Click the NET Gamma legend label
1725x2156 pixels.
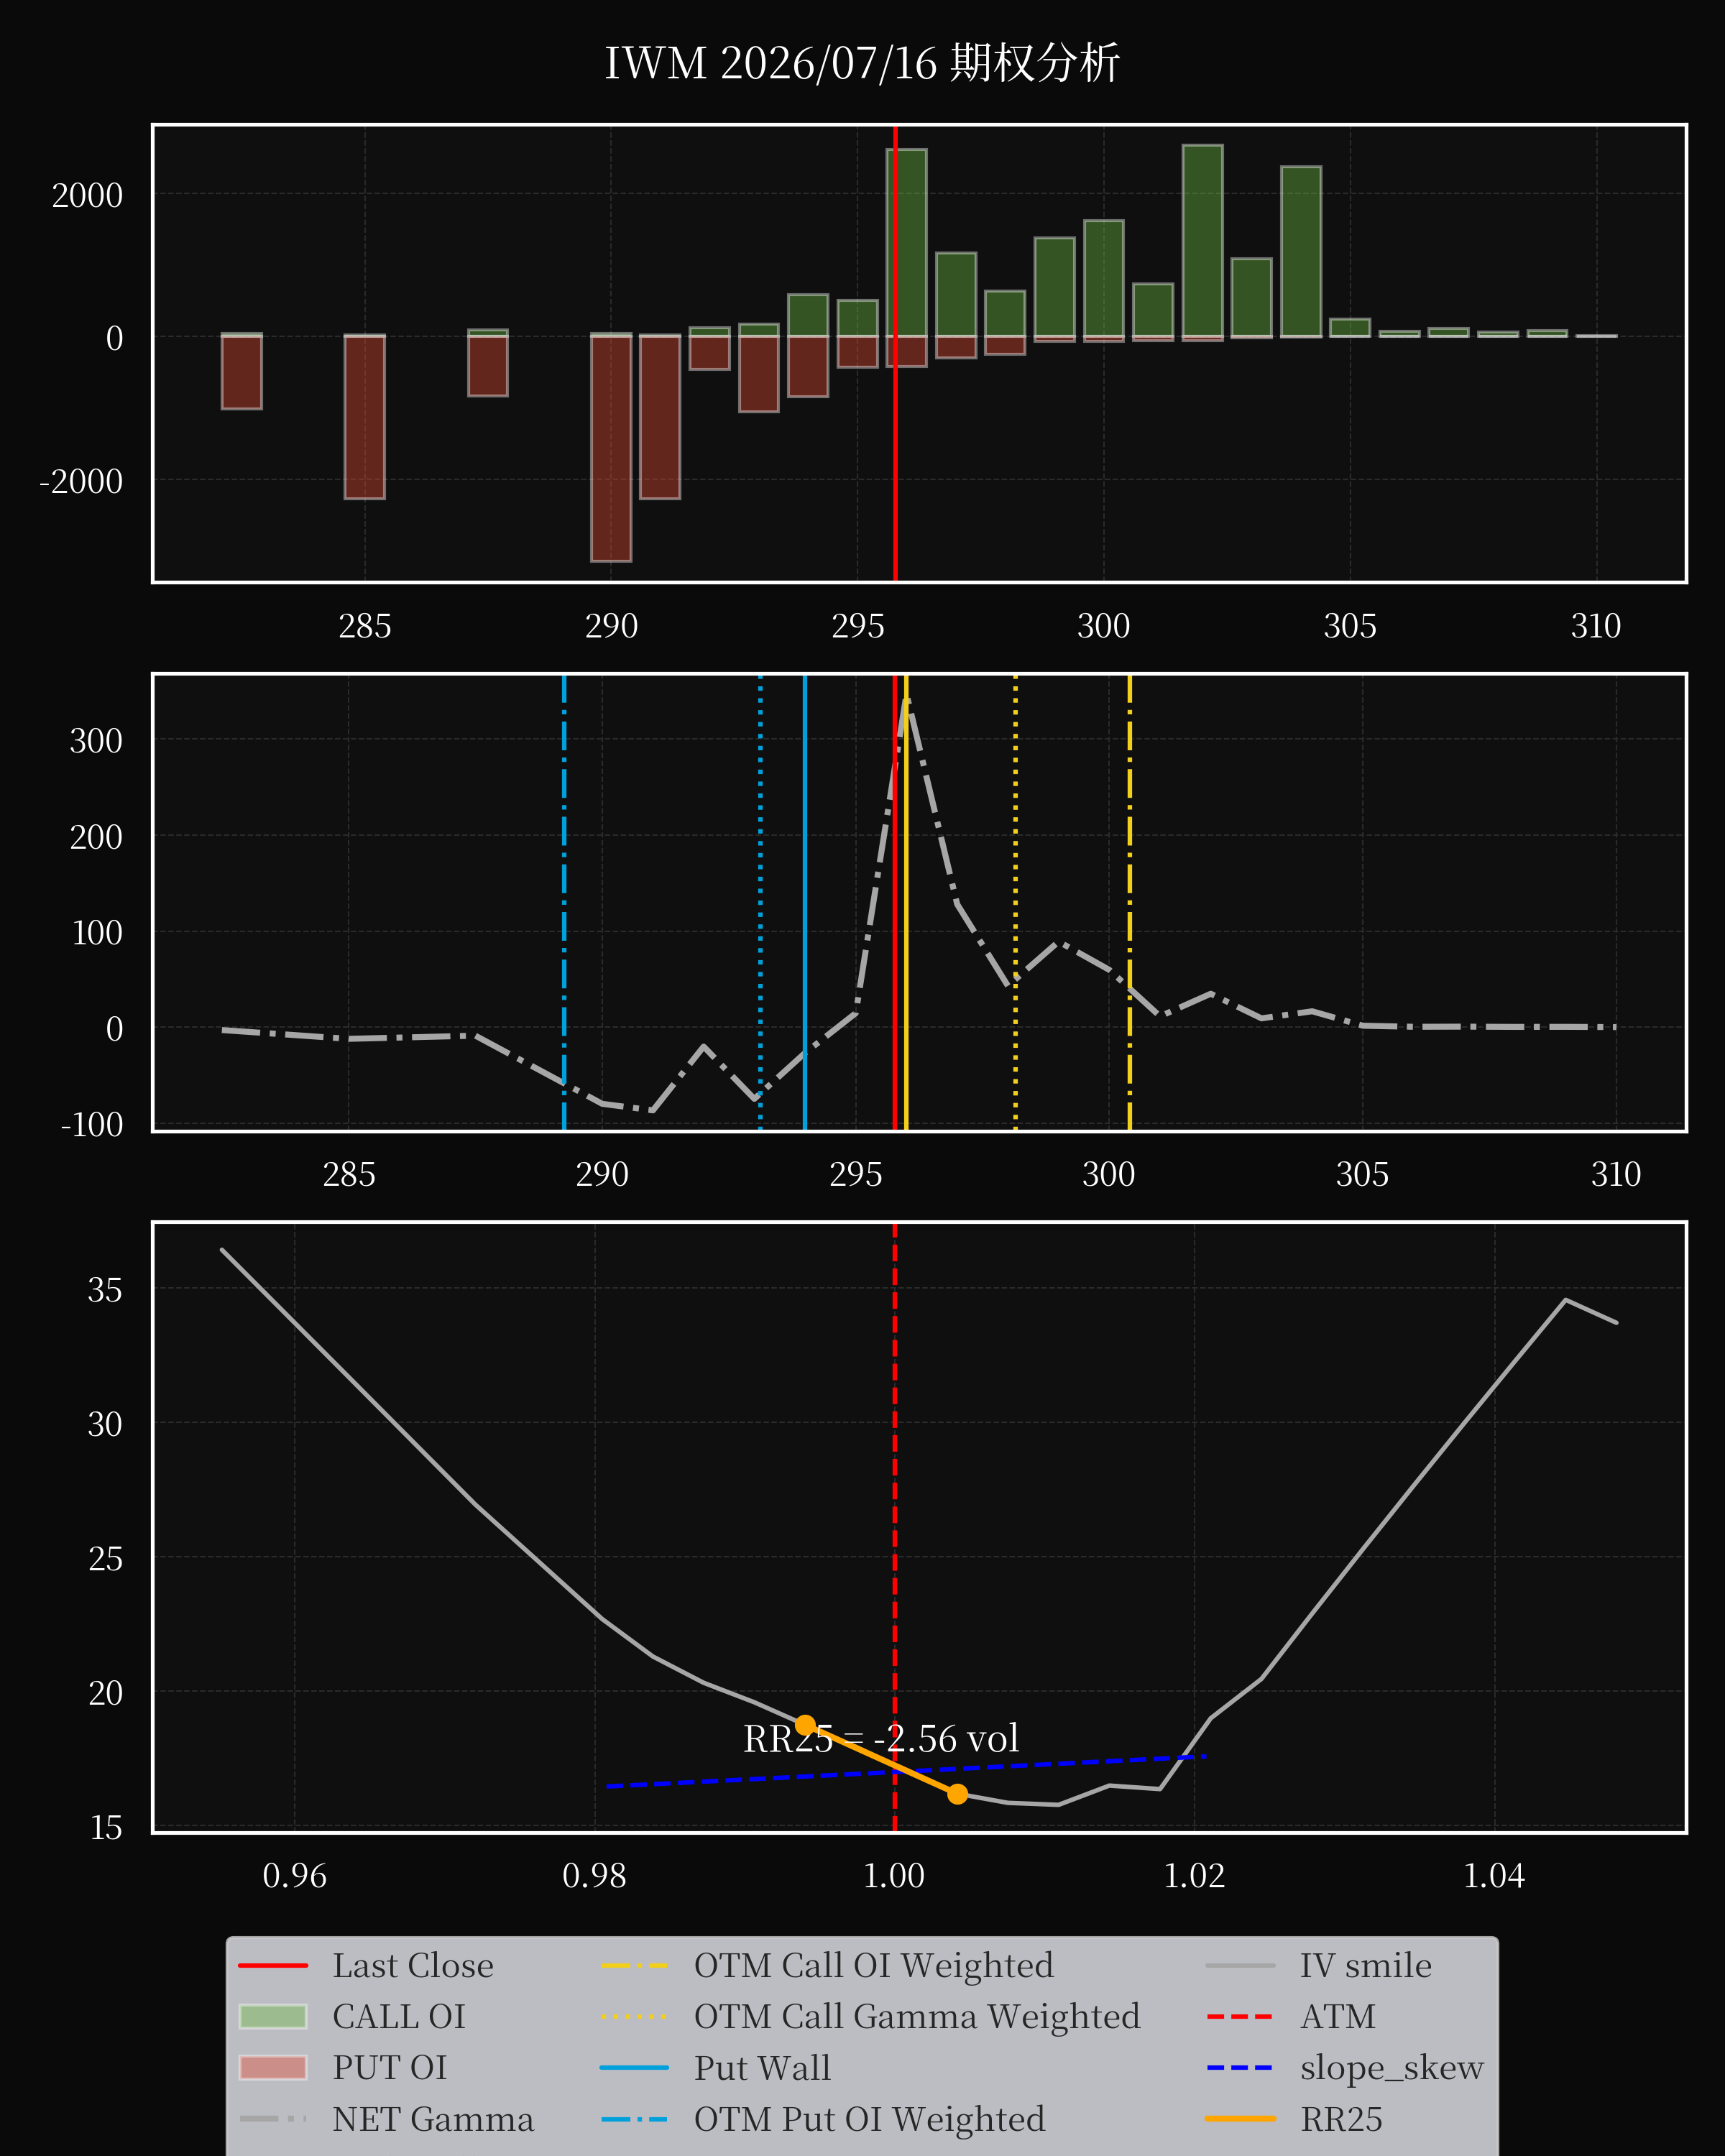tap(433, 2118)
